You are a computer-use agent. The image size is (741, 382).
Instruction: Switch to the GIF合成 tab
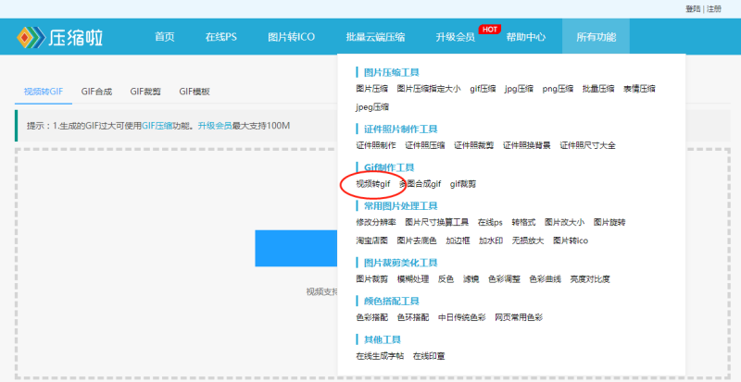pyautogui.click(x=96, y=92)
